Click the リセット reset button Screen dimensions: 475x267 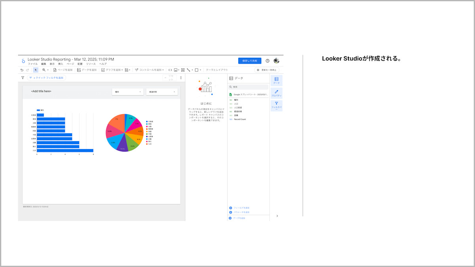click(170, 78)
